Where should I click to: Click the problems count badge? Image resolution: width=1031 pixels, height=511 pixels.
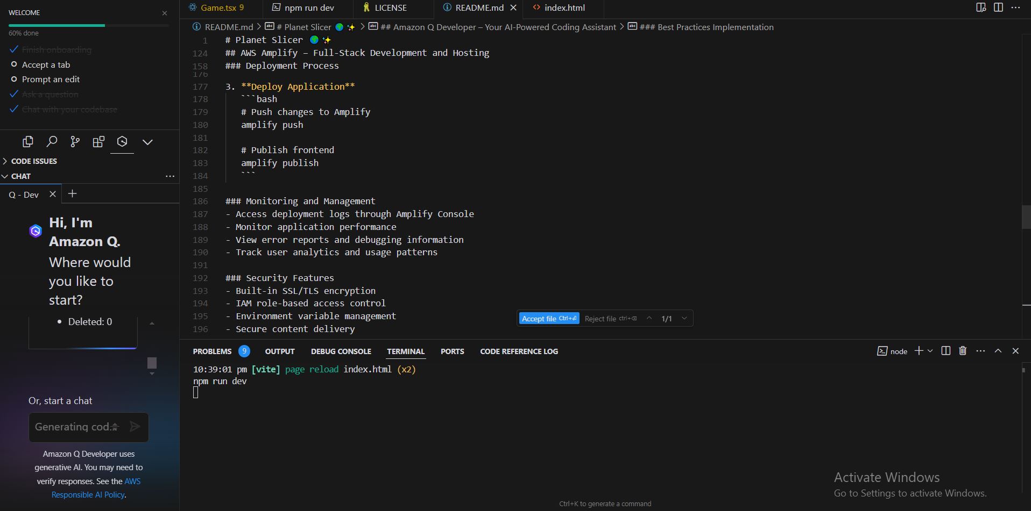(x=244, y=351)
